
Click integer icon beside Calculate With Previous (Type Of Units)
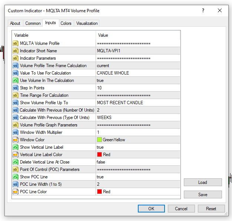(x=16, y=118)
